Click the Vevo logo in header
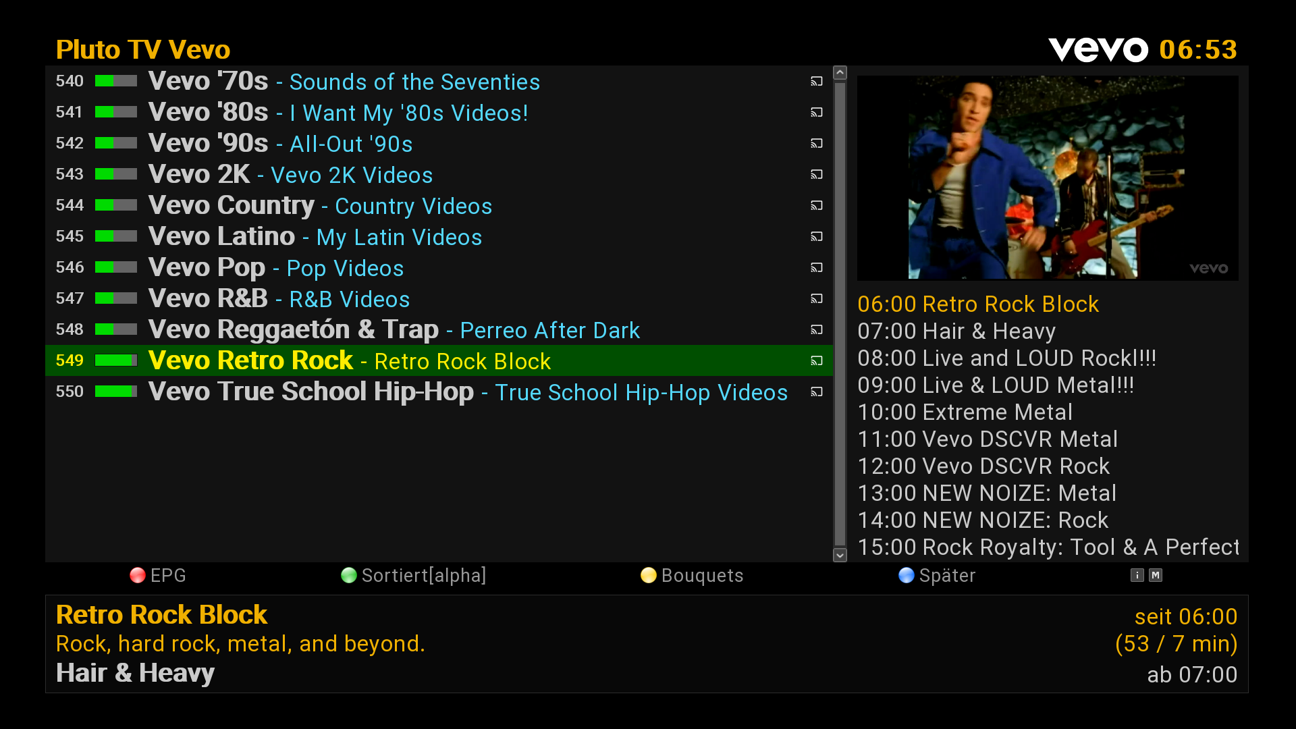 [1098, 49]
